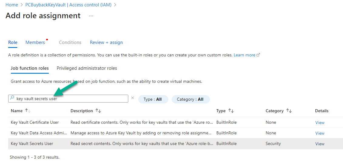Sort by Category column arrows
The height and width of the screenshot is (165, 343).
[289, 111]
